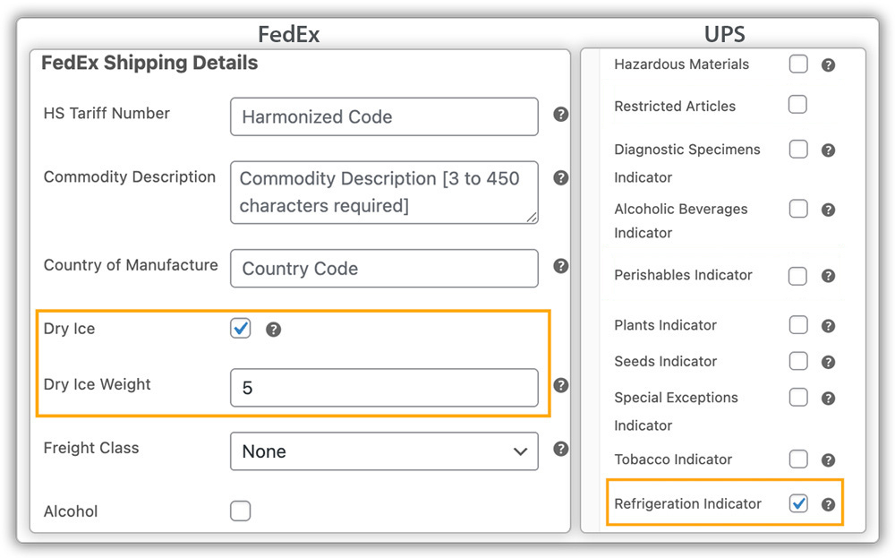Image resolution: width=895 pixels, height=558 pixels.
Task: Click help icon for Plants Indicator
Action: tap(828, 326)
